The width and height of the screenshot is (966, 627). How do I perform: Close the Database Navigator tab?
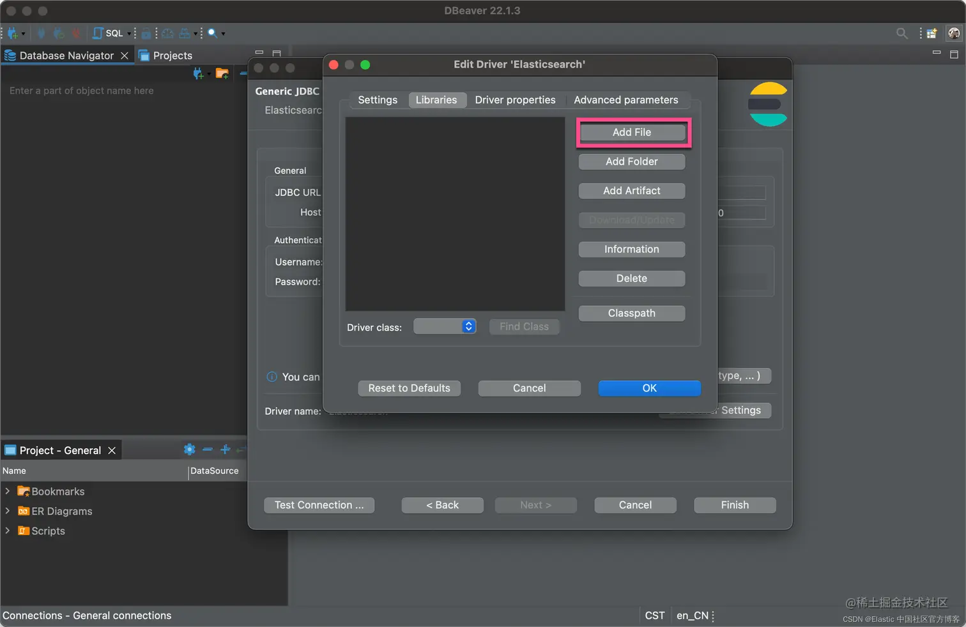pos(125,56)
